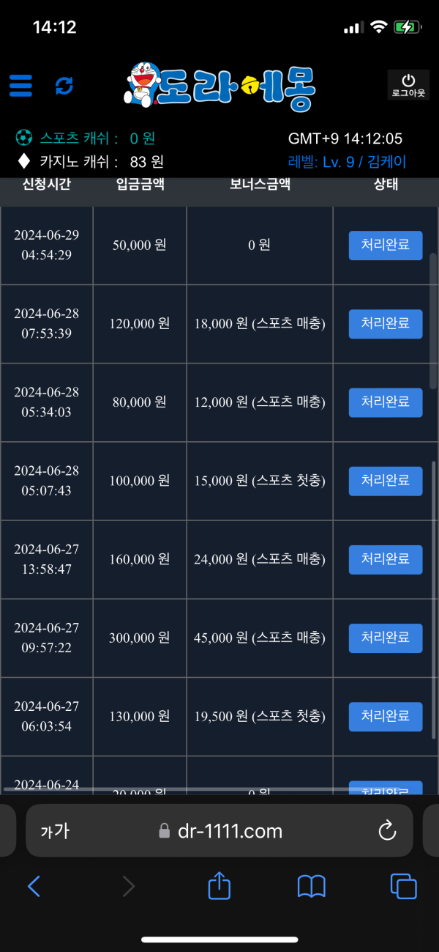
Task: Tap the 신청시간 column header
Action: (x=46, y=184)
